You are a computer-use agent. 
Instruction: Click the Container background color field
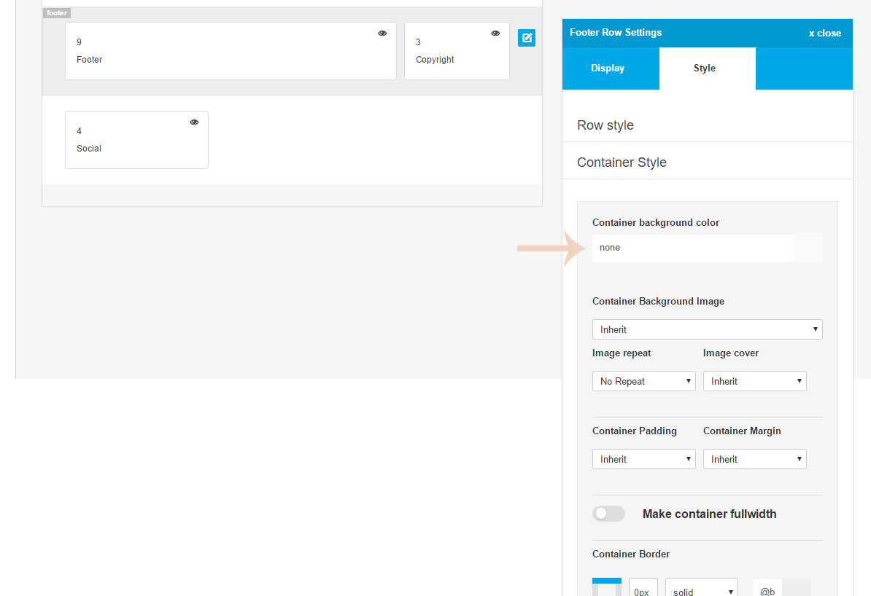pos(692,248)
